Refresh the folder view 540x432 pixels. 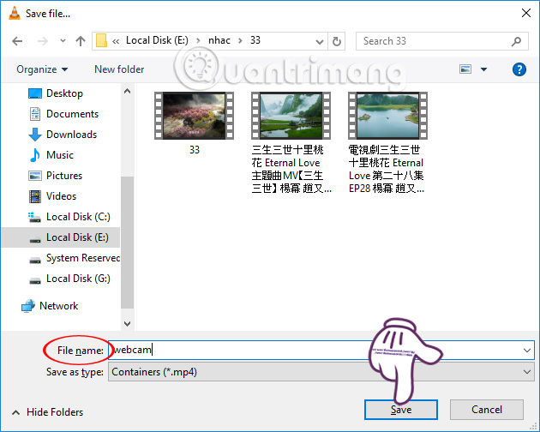337,42
